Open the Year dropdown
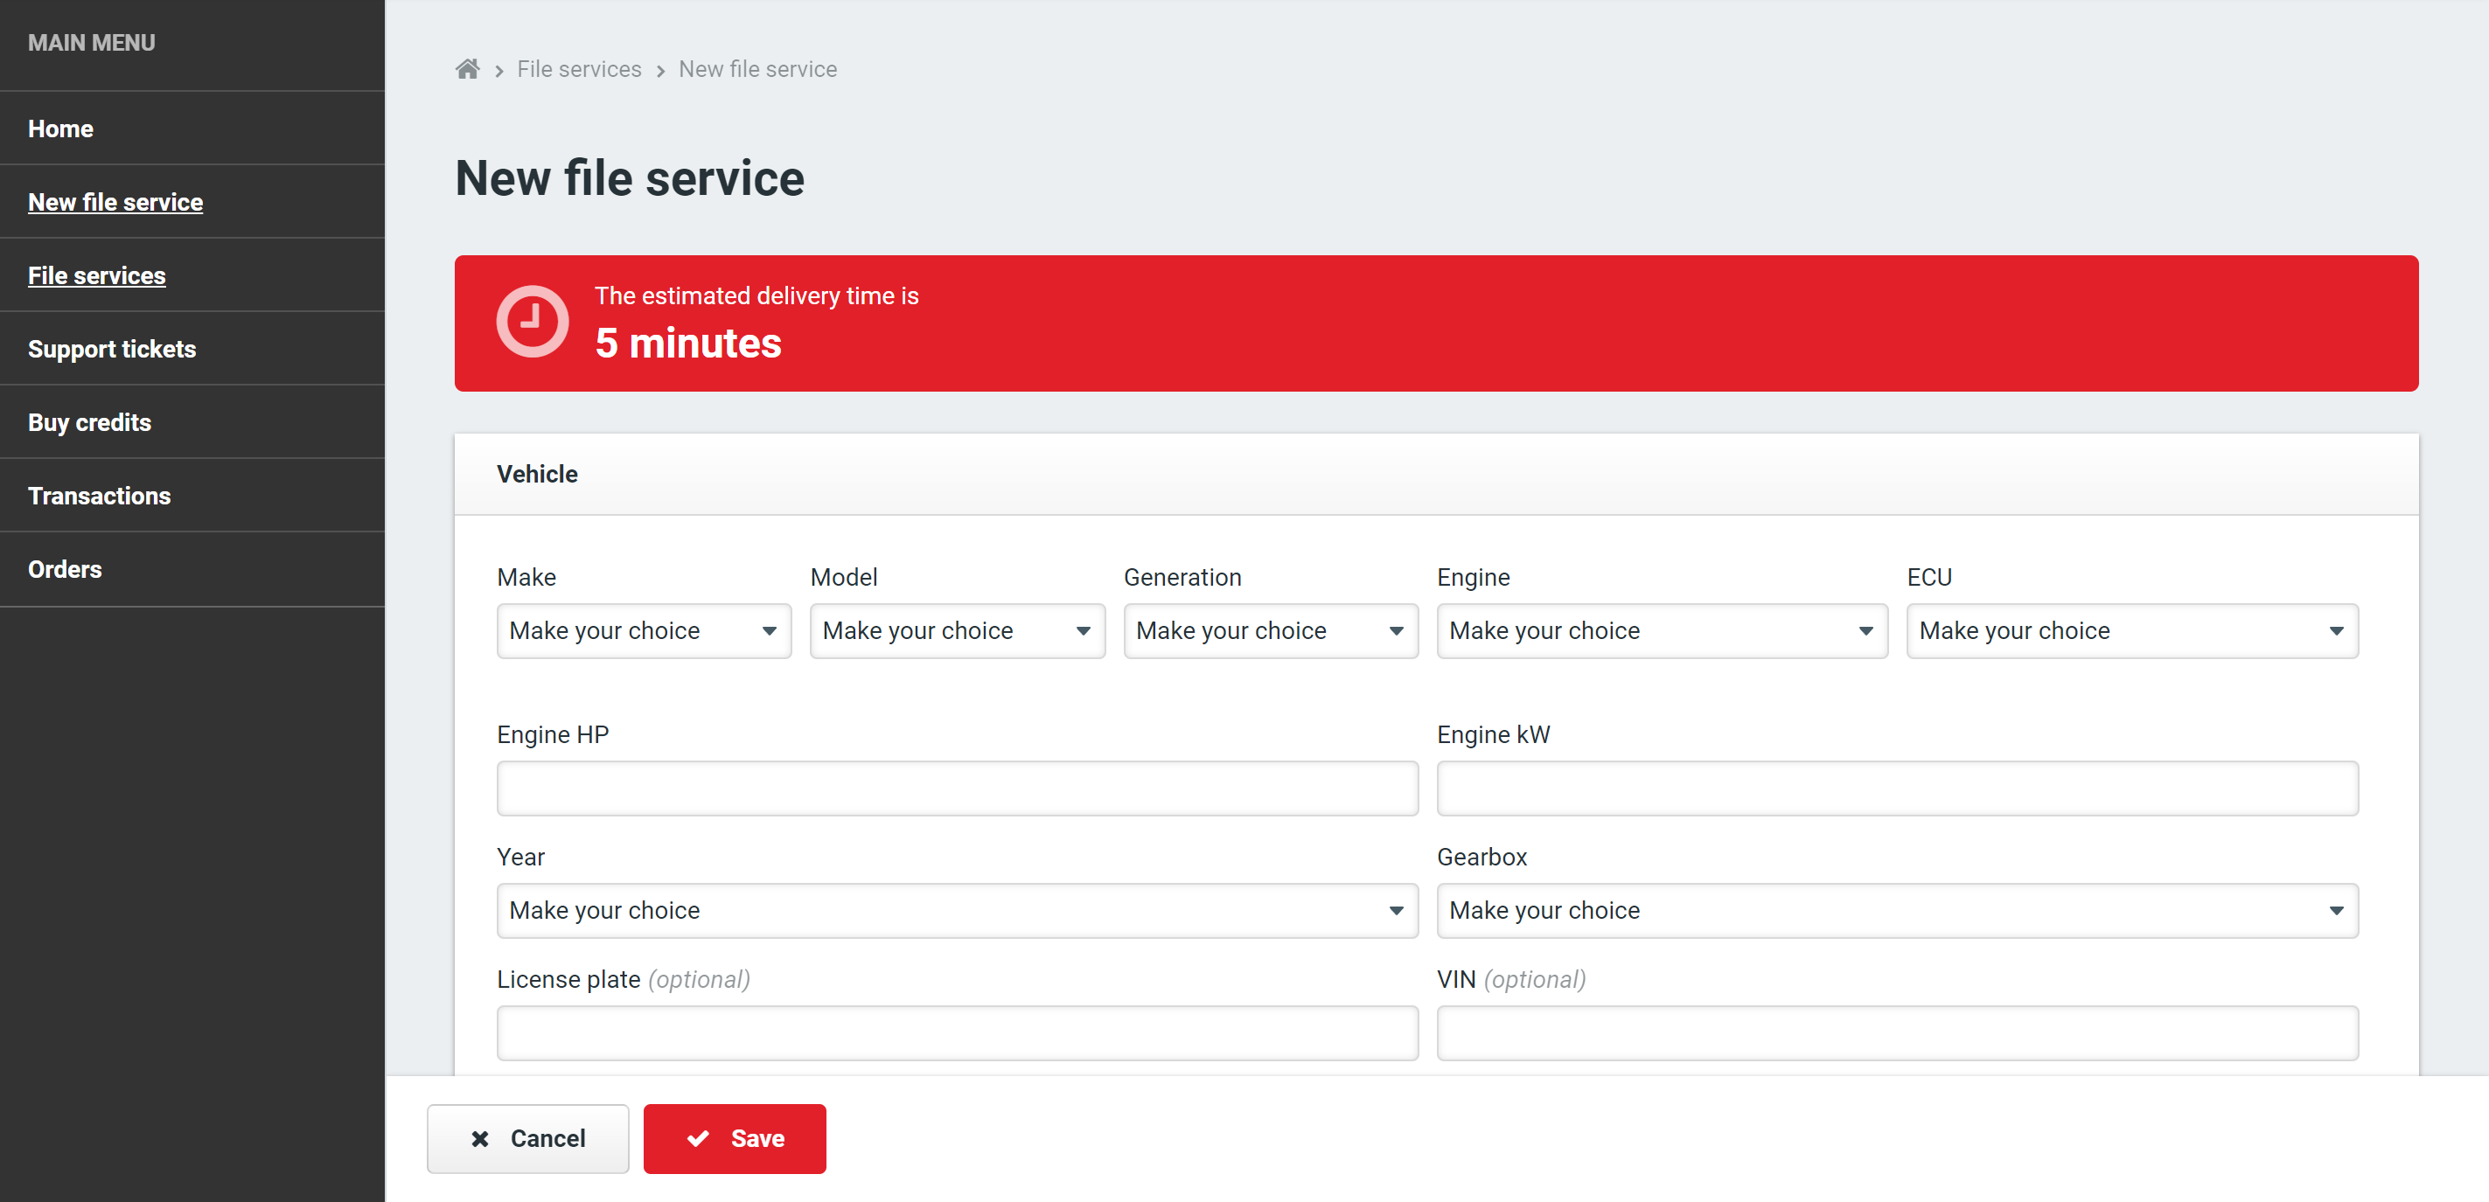Screen dimensions: 2489x1202 tap(957, 909)
